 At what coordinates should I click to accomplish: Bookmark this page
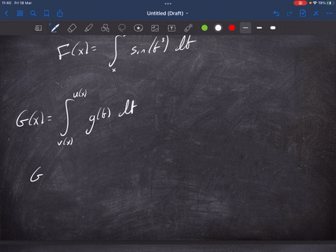(46, 13)
